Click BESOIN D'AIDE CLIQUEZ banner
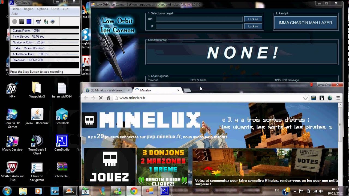 [163, 182]
